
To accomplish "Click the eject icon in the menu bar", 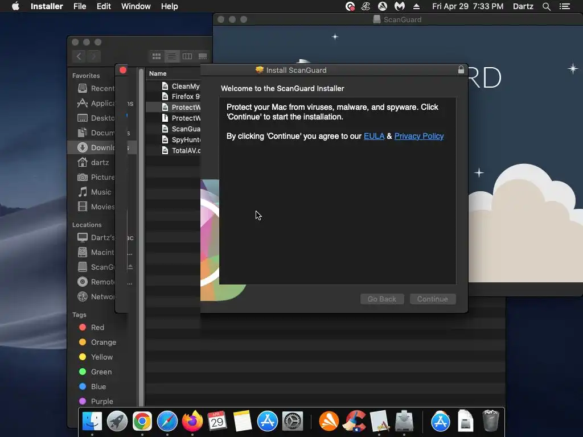I will coord(416,6).
